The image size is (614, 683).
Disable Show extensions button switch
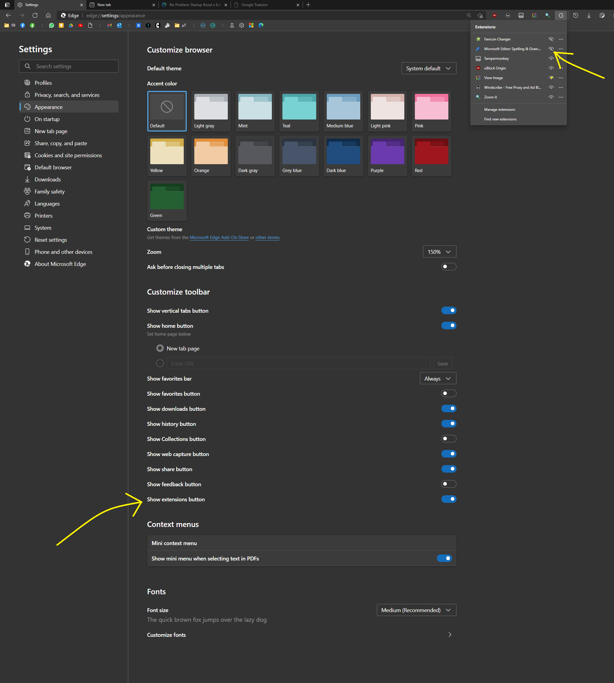coord(449,499)
